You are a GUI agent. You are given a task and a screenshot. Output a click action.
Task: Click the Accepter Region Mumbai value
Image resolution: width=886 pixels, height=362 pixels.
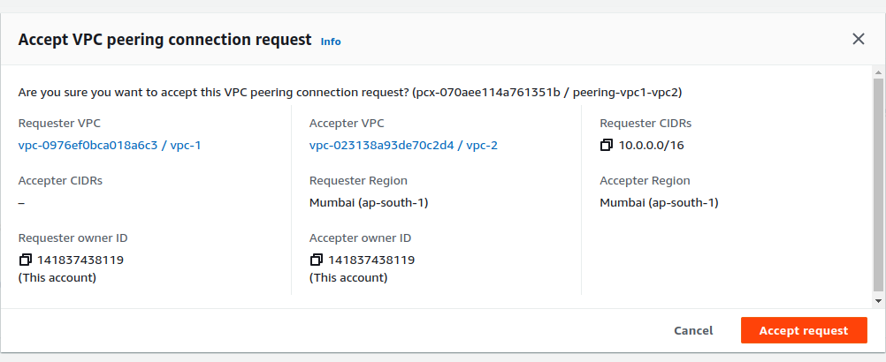coord(659,202)
